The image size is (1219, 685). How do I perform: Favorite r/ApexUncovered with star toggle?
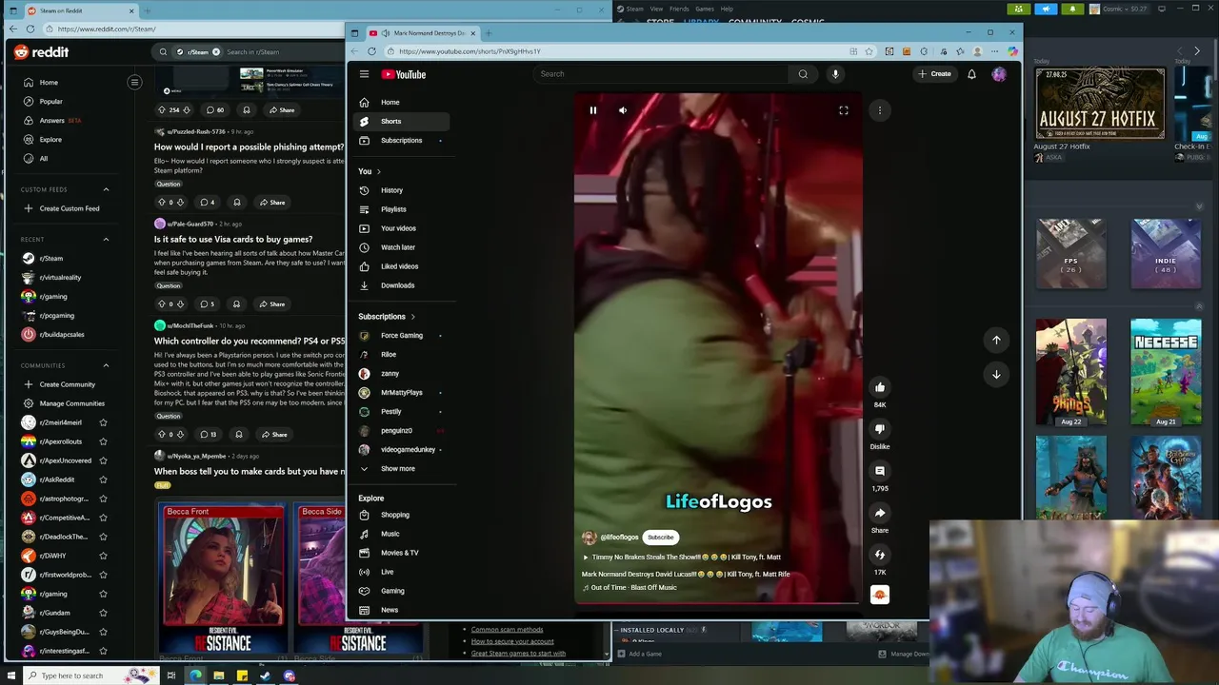coord(103,460)
